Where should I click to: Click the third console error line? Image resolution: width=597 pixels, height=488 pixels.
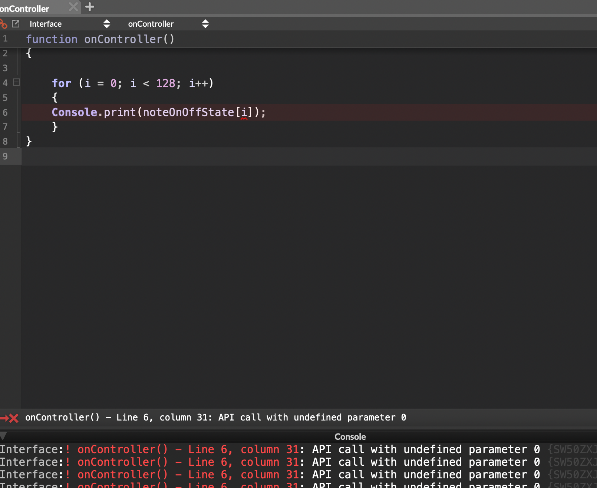click(298, 475)
